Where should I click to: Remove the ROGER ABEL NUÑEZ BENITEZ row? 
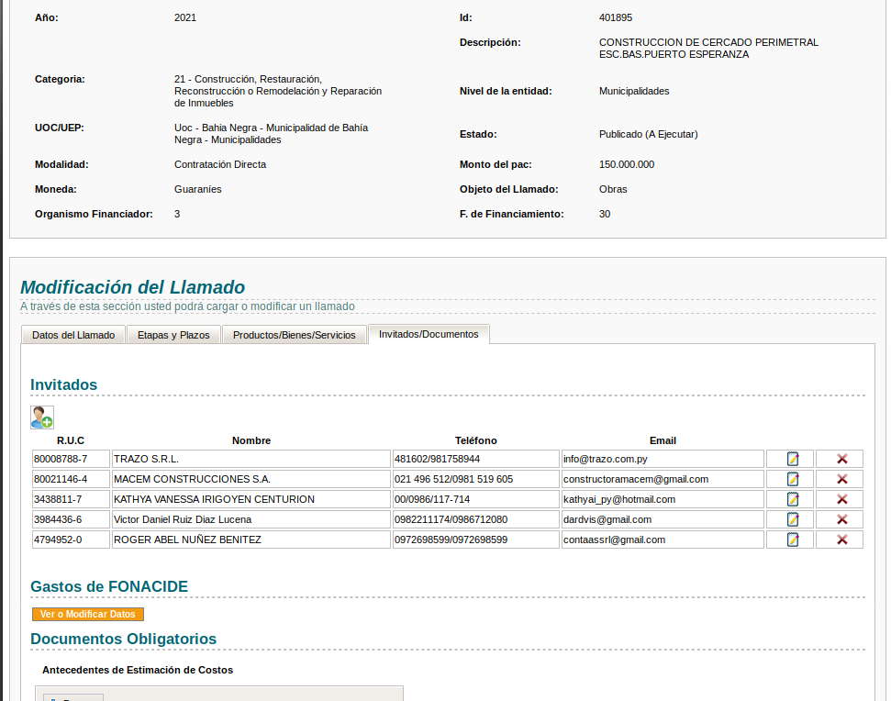click(842, 540)
